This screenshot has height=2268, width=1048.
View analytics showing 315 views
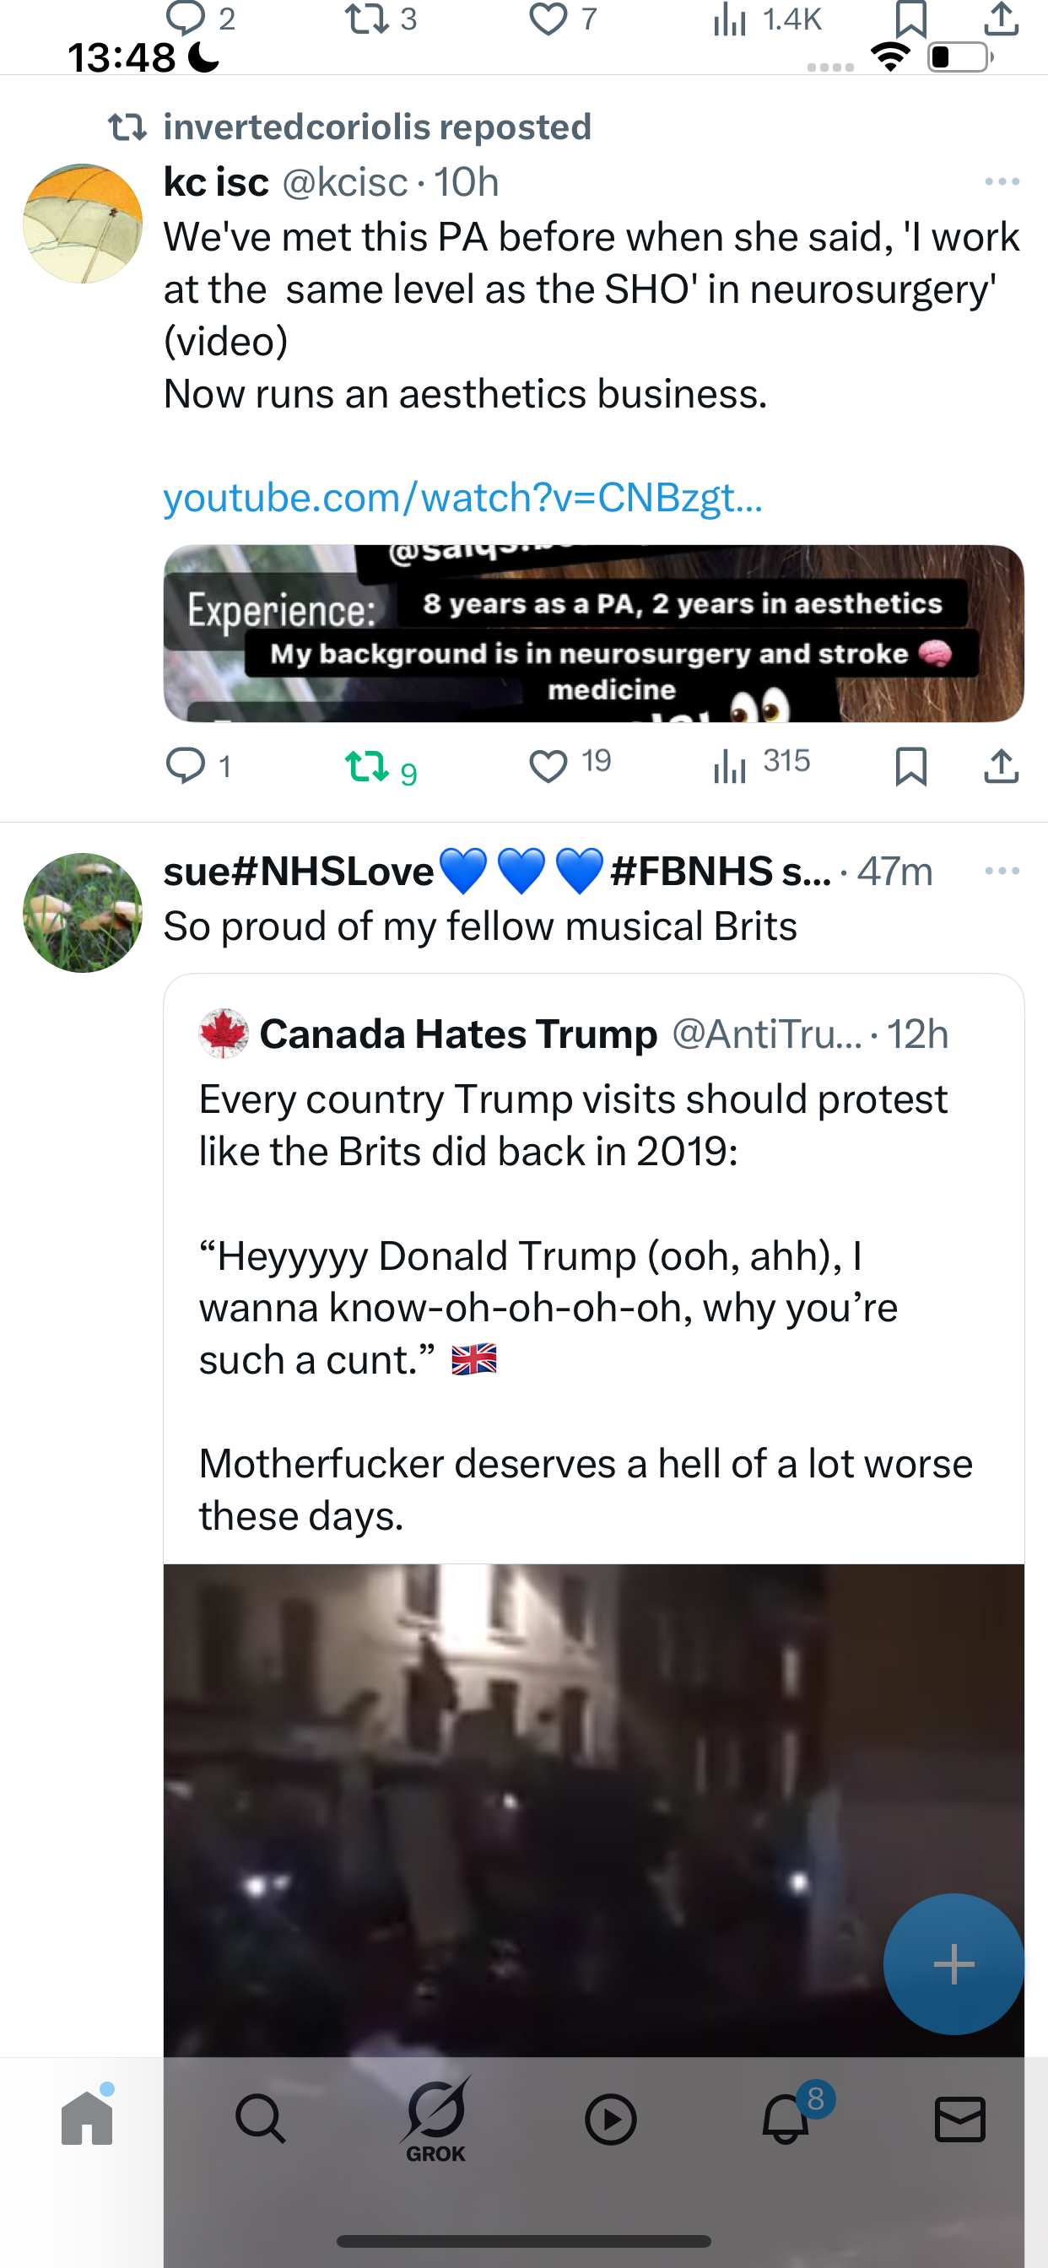(761, 764)
